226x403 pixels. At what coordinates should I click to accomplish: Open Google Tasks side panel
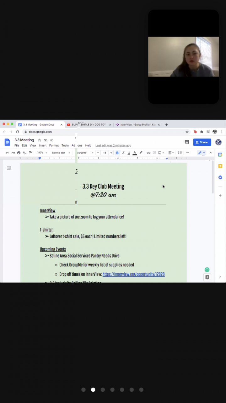220,177
